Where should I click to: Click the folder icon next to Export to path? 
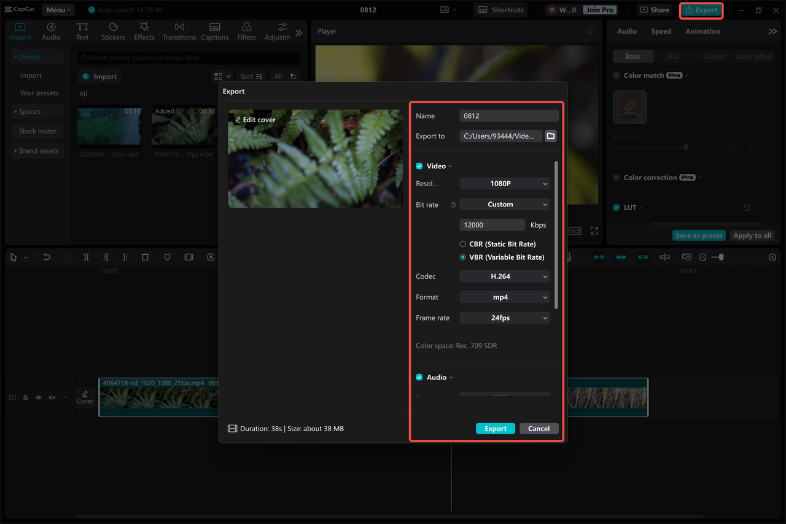[550, 136]
